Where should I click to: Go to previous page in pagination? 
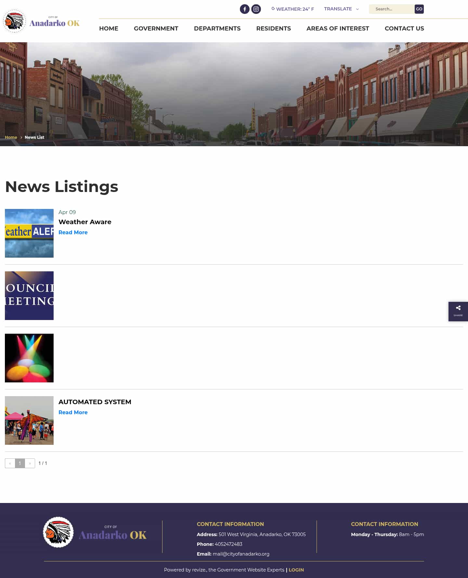click(10, 463)
